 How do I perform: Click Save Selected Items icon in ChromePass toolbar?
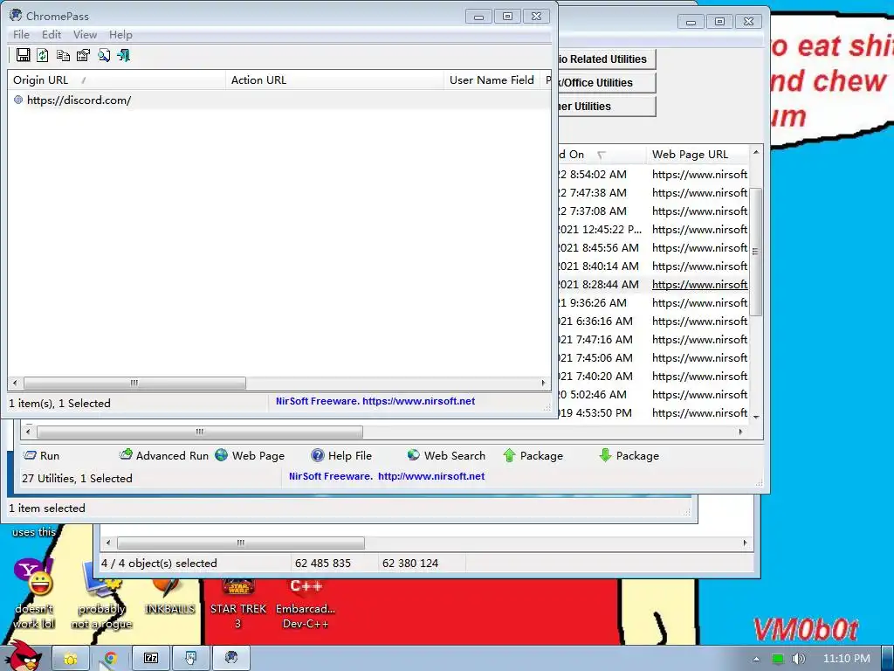tap(23, 55)
